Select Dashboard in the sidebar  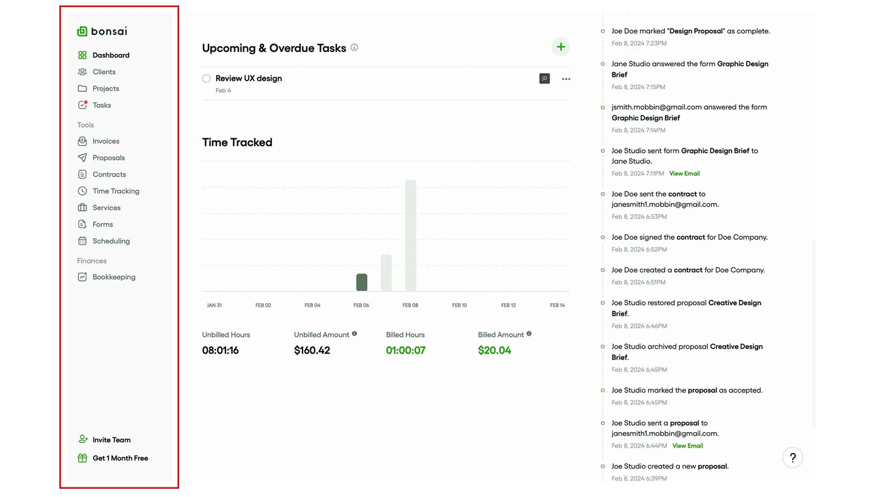(x=111, y=55)
